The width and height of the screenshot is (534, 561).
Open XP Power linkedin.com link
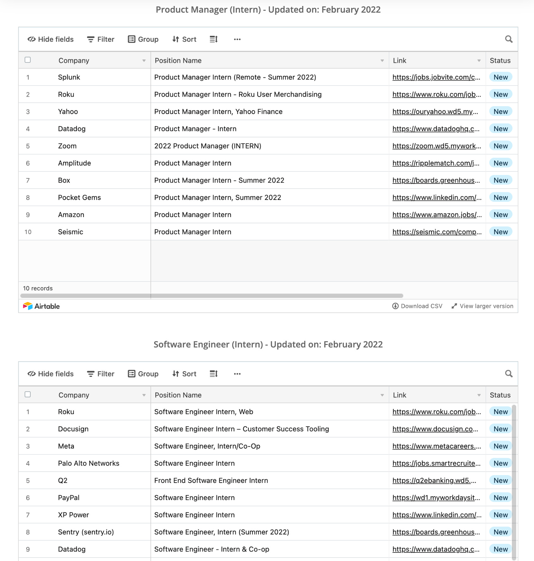coord(437,515)
